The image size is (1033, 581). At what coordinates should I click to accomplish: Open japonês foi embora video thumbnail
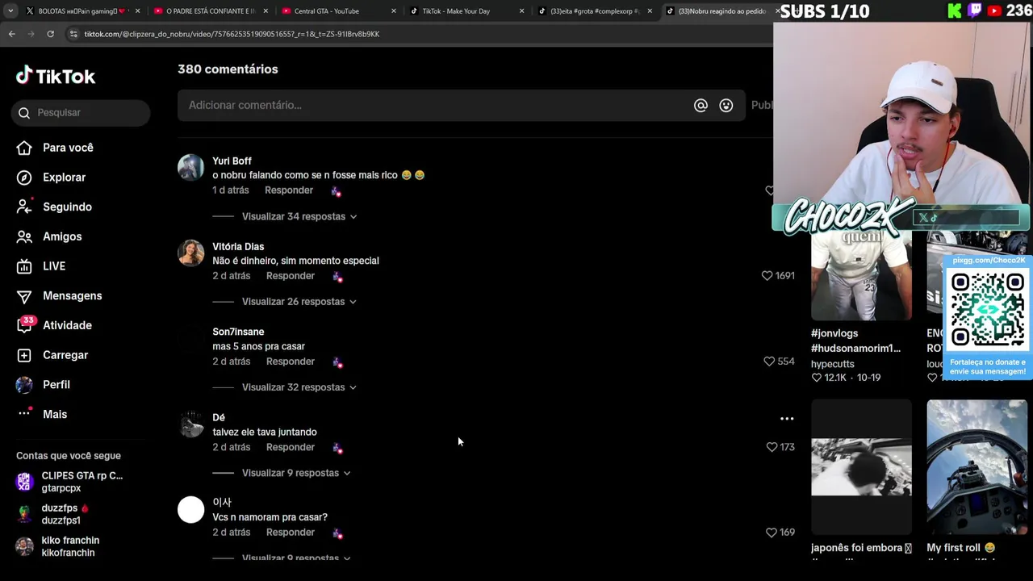861,467
